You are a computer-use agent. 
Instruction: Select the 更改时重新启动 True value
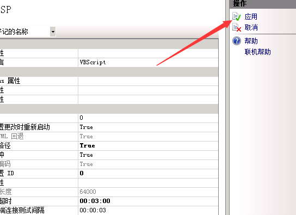tap(87, 127)
